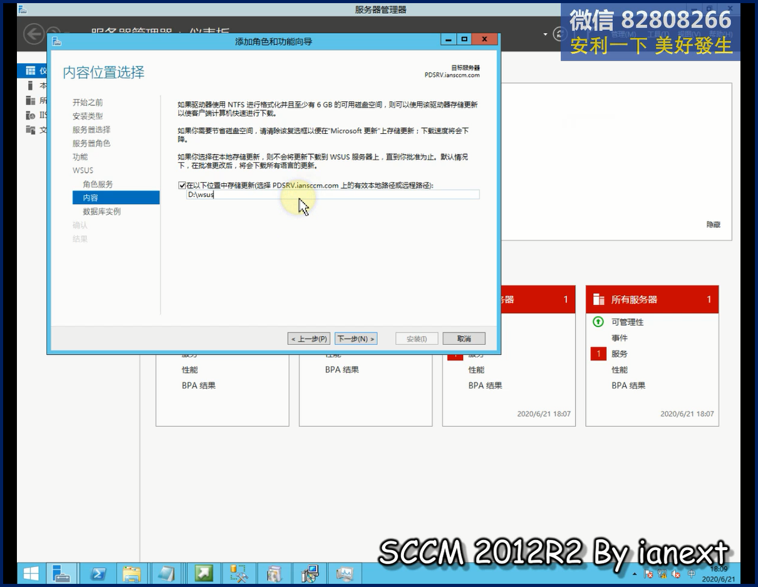Go to the 服务器角色 wizard step

91,143
